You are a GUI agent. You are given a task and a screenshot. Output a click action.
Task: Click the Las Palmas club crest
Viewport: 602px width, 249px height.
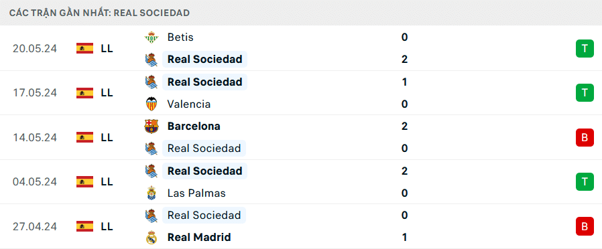pyautogui.click(x=152, y=193)
